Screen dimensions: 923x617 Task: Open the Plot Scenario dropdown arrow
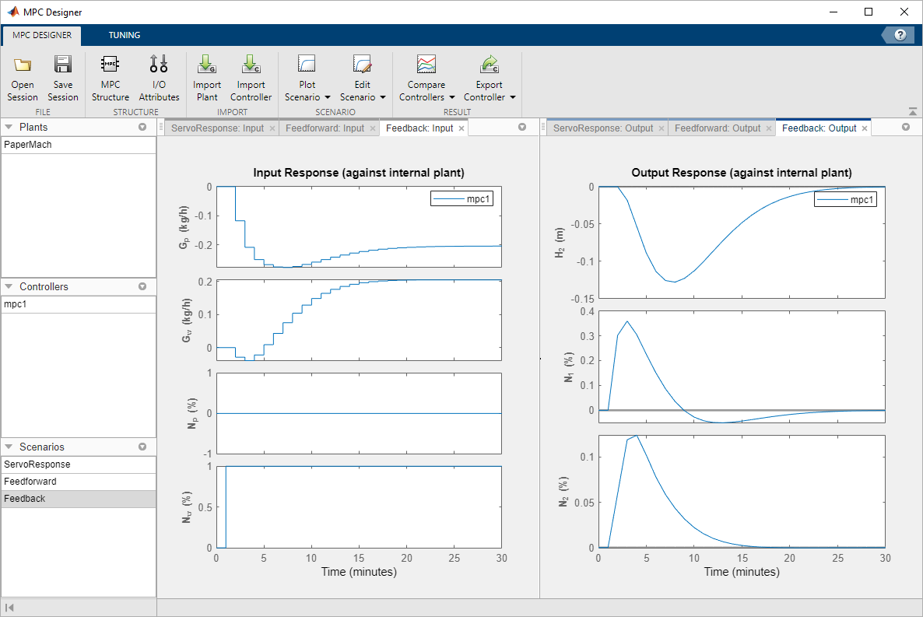pyautogui.click(x=328, y=97)
